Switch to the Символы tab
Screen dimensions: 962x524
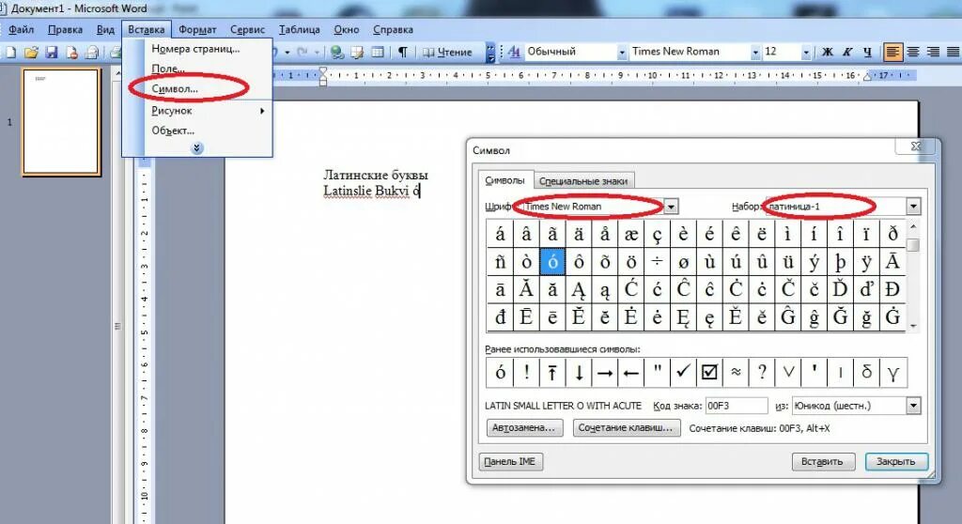[504, 180]
